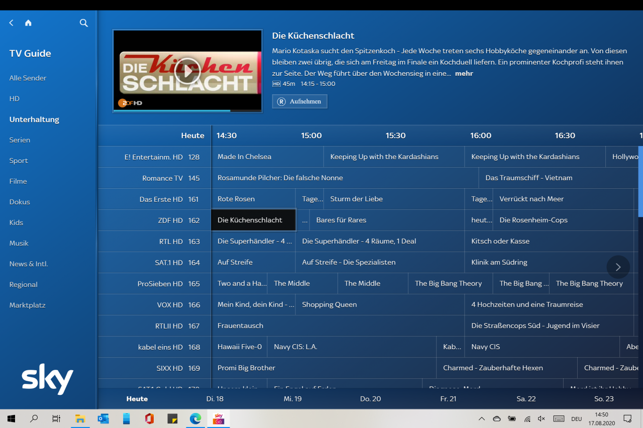Open taskbar search
The width and height of the screenshot is (643, 428).
tap(34, 418)
